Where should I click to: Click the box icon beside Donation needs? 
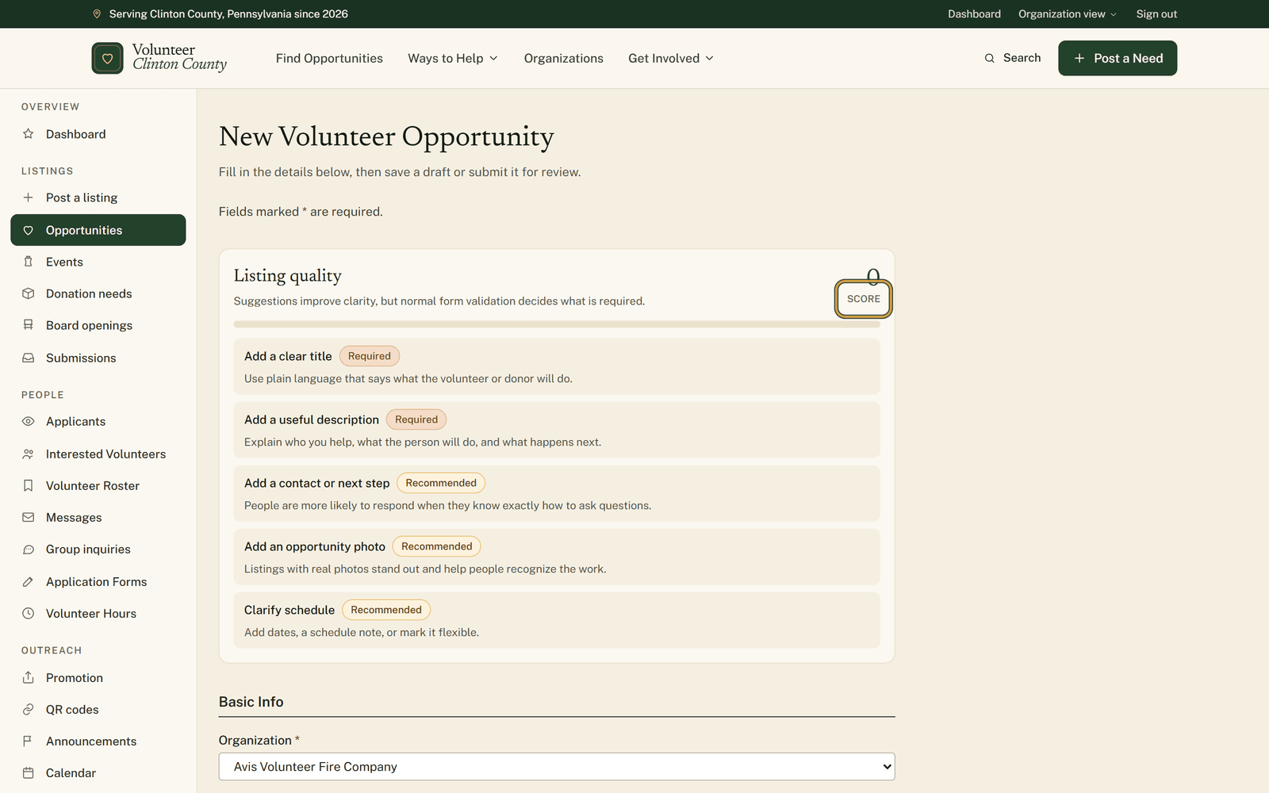(29, 293)
